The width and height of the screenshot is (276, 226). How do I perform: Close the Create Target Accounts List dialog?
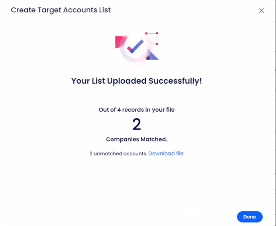[262, 11]
